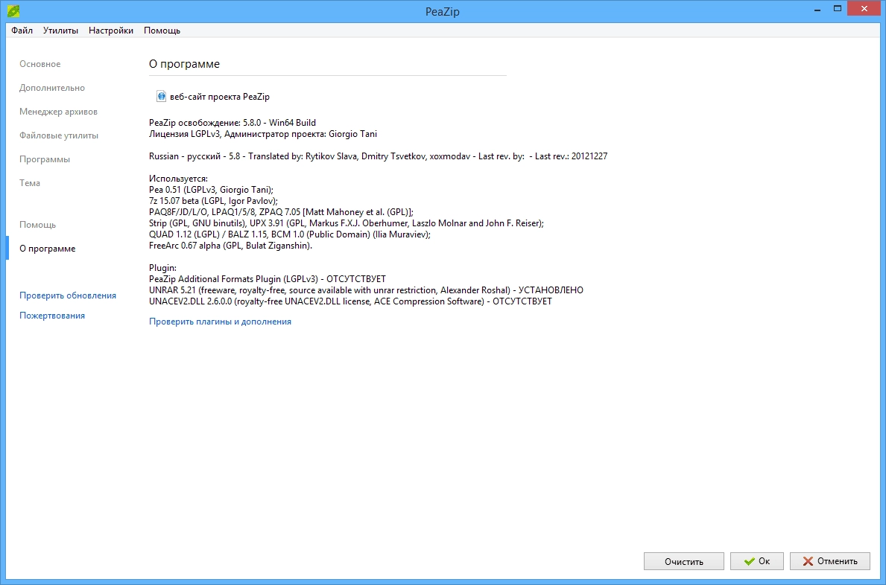Click the PeaZip освобождение 5.8.0 version line
This screenshot has width=886, height=585.
pyautogui.click(x=232, y=122)
